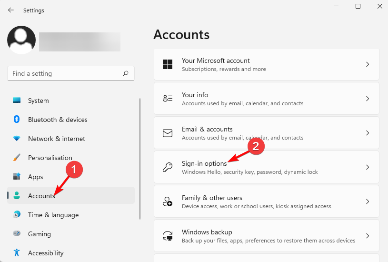This screenshot has width=388, height=262.
Task: Click the Family & other users icon
Action: (168, 202)
